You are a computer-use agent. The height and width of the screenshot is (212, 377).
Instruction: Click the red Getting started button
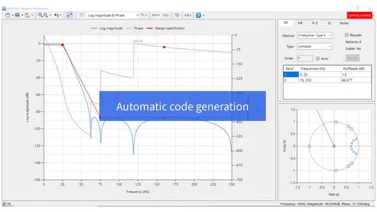(359, 15)
